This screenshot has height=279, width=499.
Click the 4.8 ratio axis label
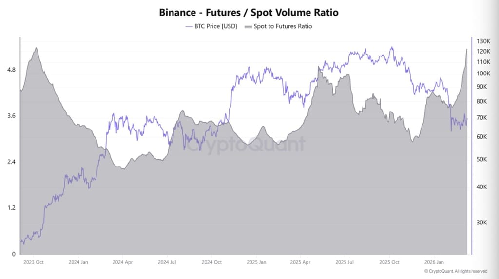click(12, 70)
